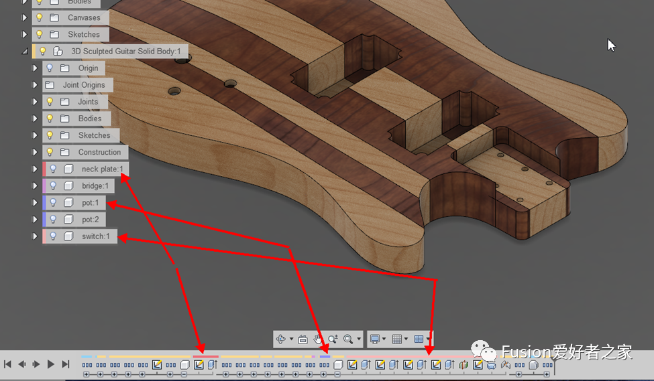
Task: Select the Joint Origins tree item
Action: click(84, 85)
